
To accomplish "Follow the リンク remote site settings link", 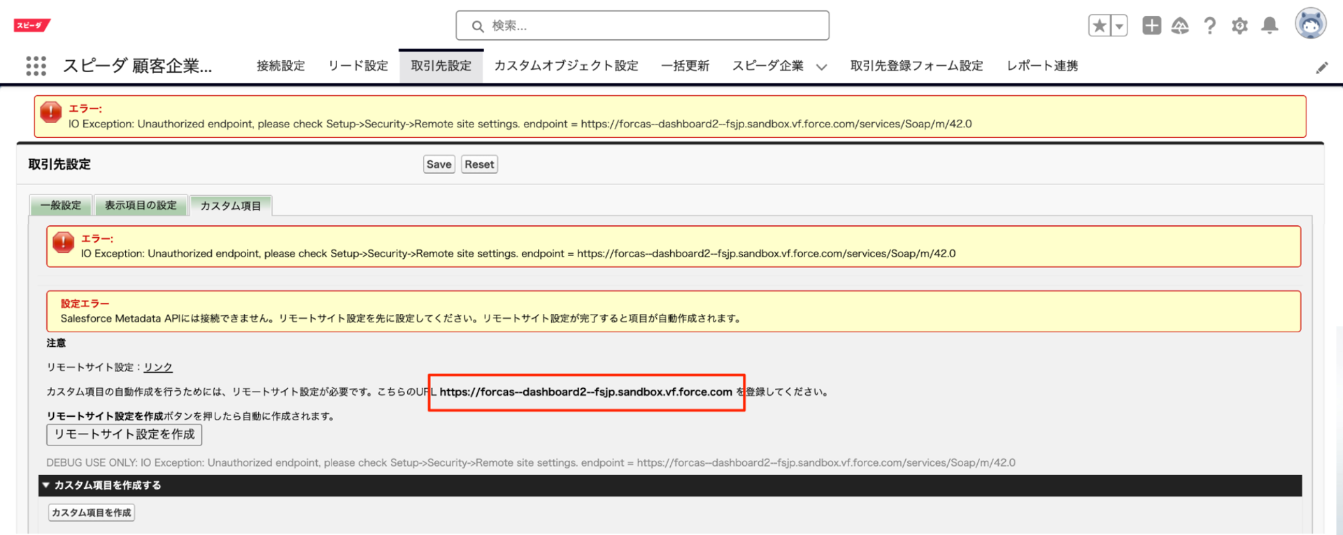I will [x=158, y=367].
